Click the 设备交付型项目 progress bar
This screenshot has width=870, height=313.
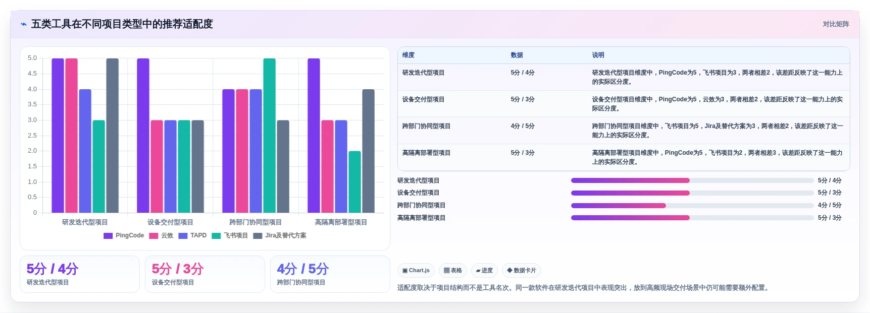(692, 193)
